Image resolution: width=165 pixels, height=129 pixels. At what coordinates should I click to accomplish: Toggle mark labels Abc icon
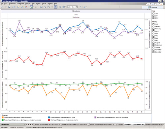pyautogui.click(x=56, y=7)
